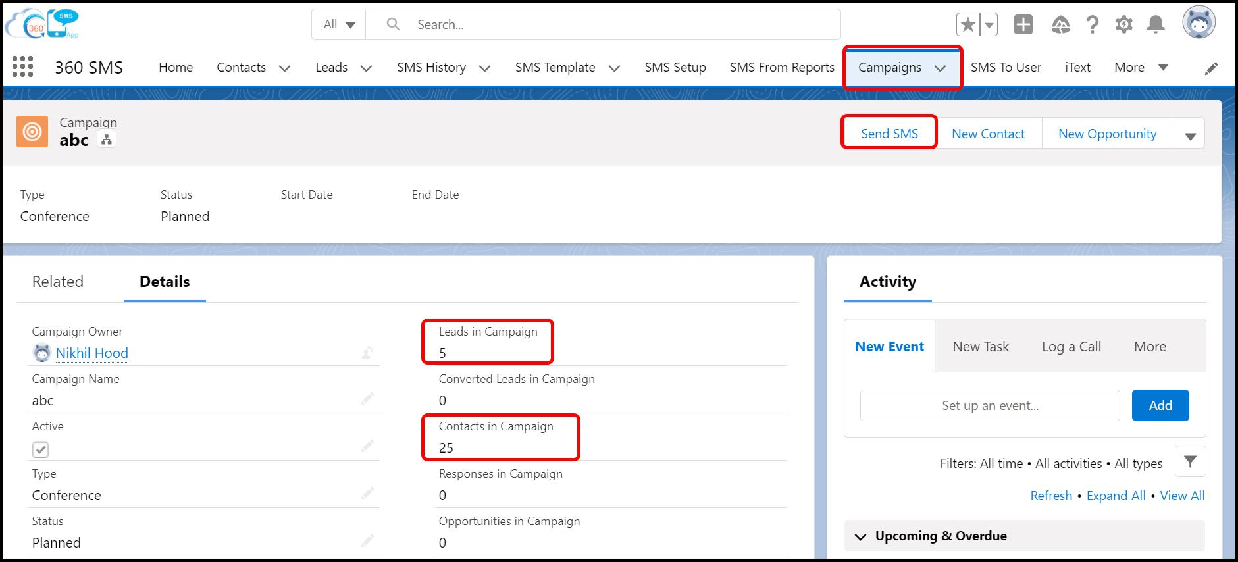Click the edit navigation pencil icon
This screenshot has width=1238, height=562.
point(1211,68)
